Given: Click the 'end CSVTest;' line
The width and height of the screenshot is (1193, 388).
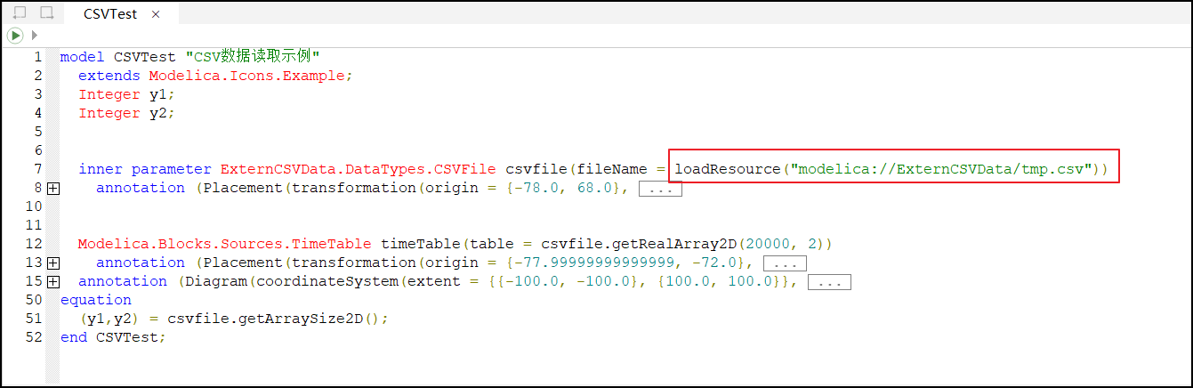Looking at the screenshot, I should click(x=113, y=337).
